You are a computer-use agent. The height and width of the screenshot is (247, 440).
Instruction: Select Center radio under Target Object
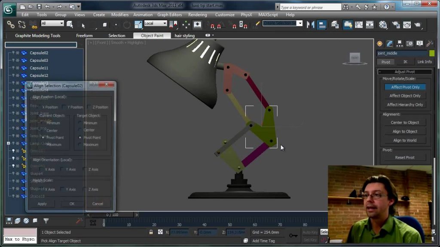(79, 130)
